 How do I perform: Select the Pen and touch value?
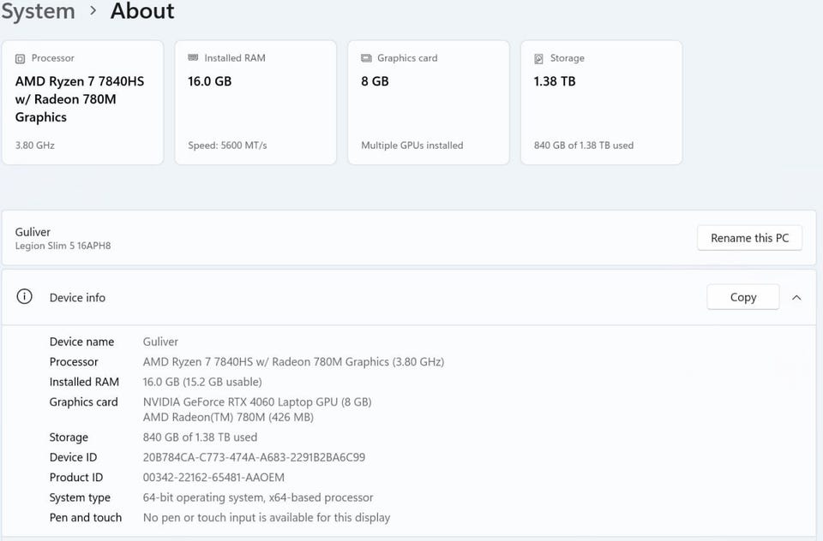pyautogui.click(x=267, y=517)
